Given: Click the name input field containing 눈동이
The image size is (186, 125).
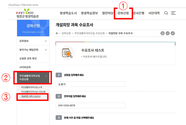Looking at the screenshot, I should click(x=90, y=84).
